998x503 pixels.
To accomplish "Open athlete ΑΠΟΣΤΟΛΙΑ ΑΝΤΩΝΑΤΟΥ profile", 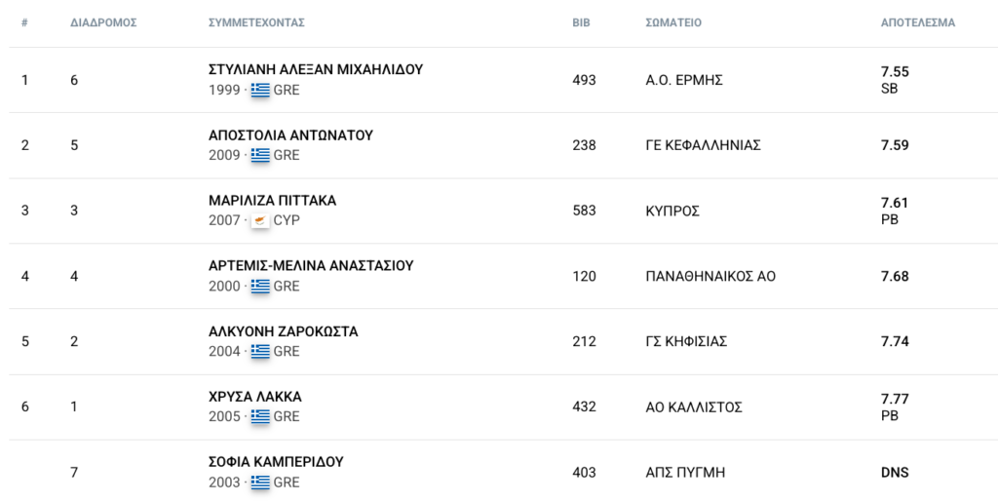I will [290, 135].
